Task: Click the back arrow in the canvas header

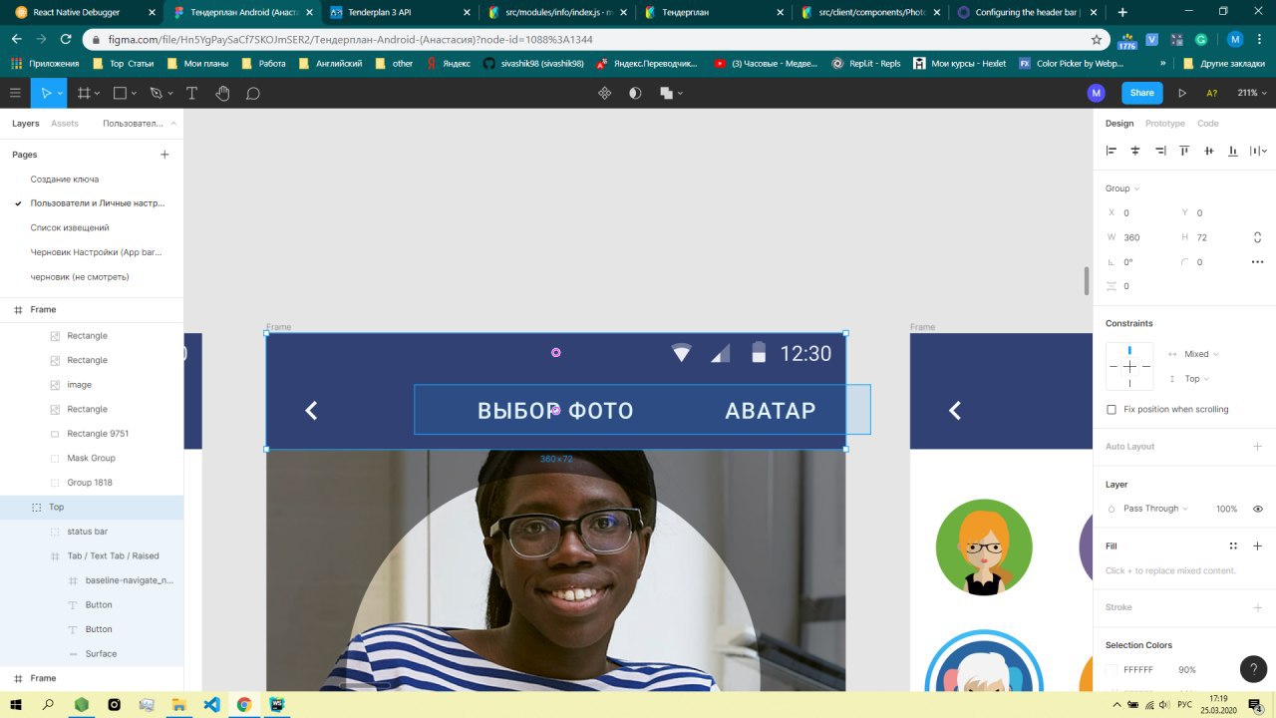Action: tap(311, 410)
